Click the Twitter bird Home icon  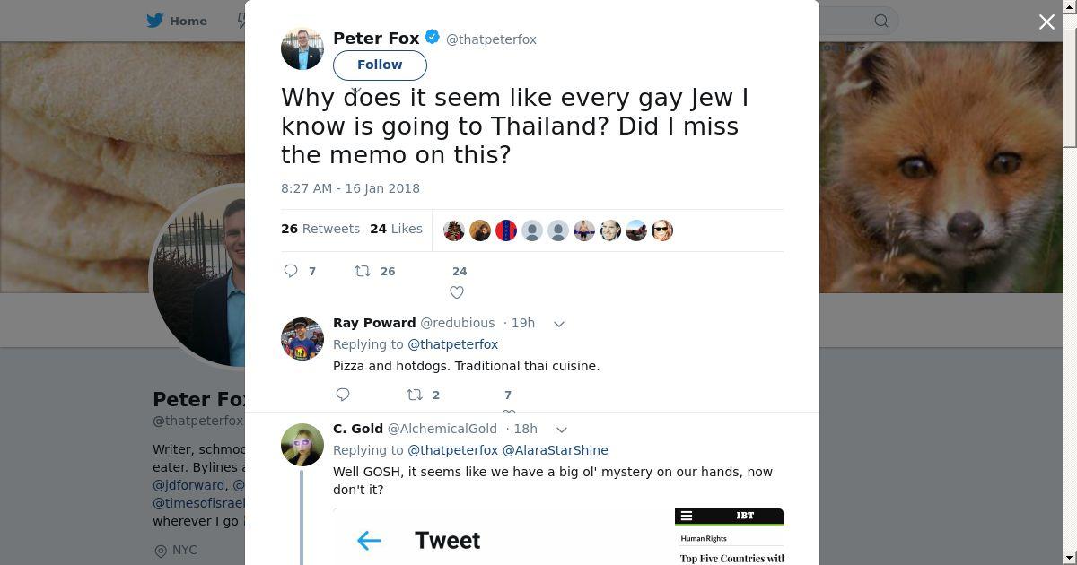point(155,21)
